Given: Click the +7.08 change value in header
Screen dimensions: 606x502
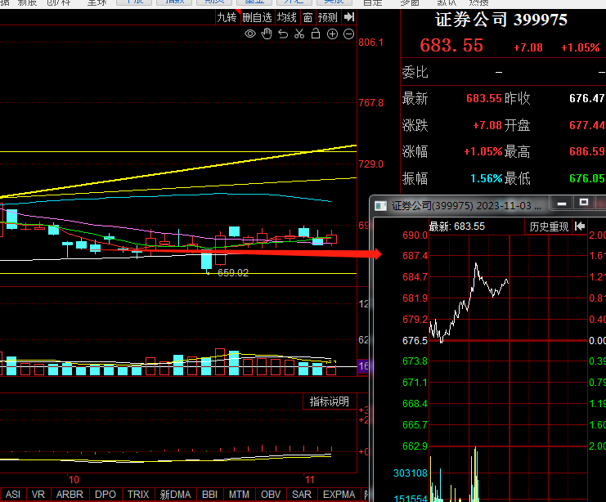Looking at the screenshot, I should (x=528, y=47).
